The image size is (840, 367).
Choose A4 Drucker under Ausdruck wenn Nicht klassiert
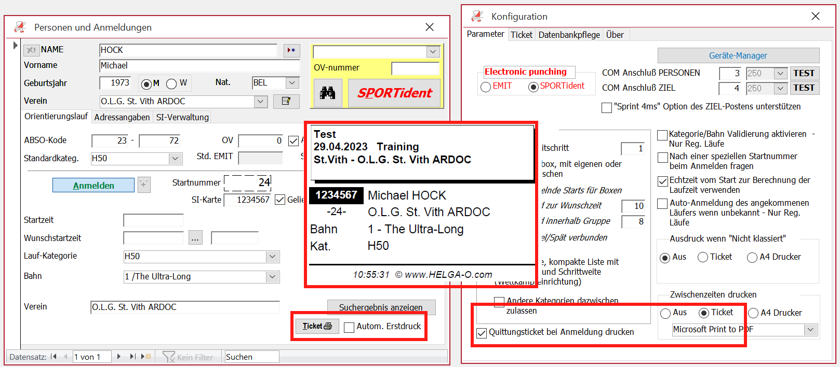click(x=752, y=258)
